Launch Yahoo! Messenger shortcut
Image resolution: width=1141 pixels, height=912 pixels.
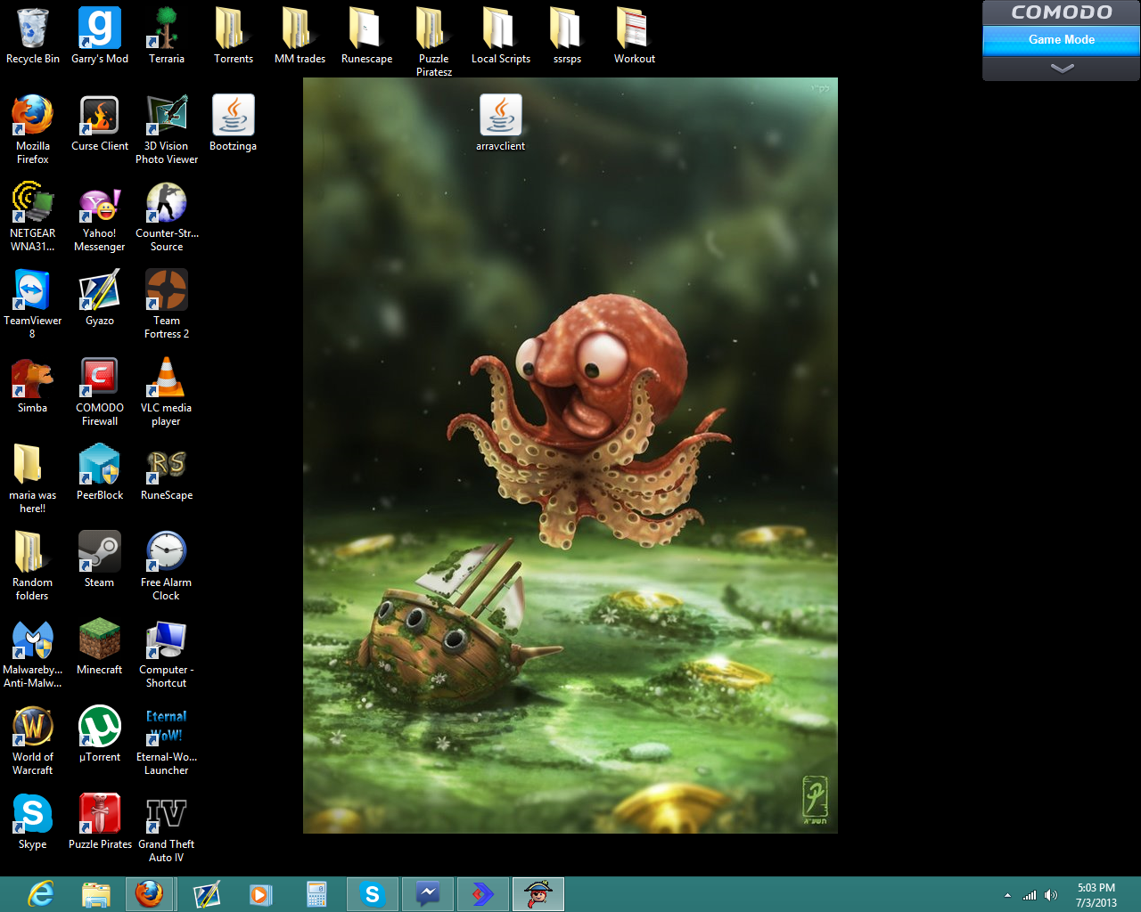point(100,216)
